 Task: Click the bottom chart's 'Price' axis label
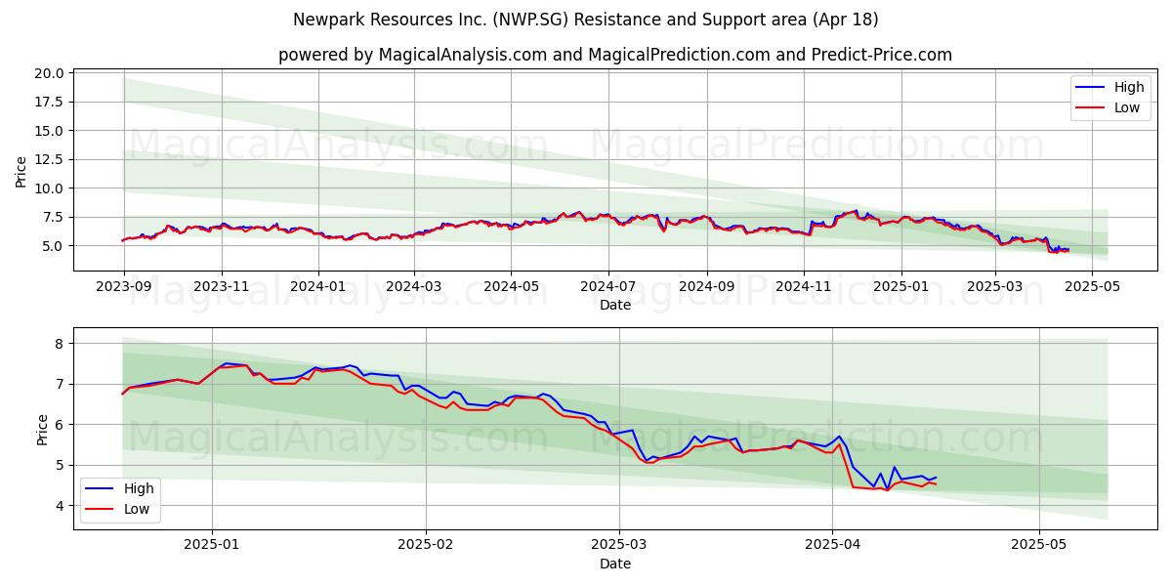tap(41, 429)
